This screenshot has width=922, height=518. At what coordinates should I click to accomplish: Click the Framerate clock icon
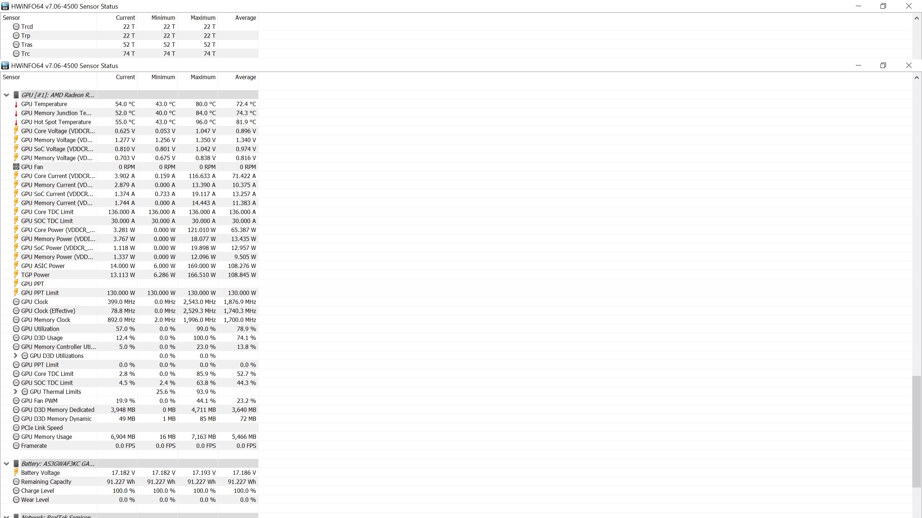[16, 446]
